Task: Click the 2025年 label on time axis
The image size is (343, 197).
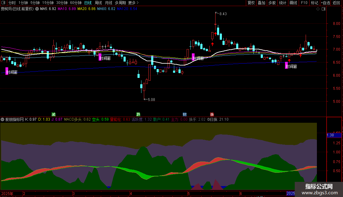Action: (7, 193)
